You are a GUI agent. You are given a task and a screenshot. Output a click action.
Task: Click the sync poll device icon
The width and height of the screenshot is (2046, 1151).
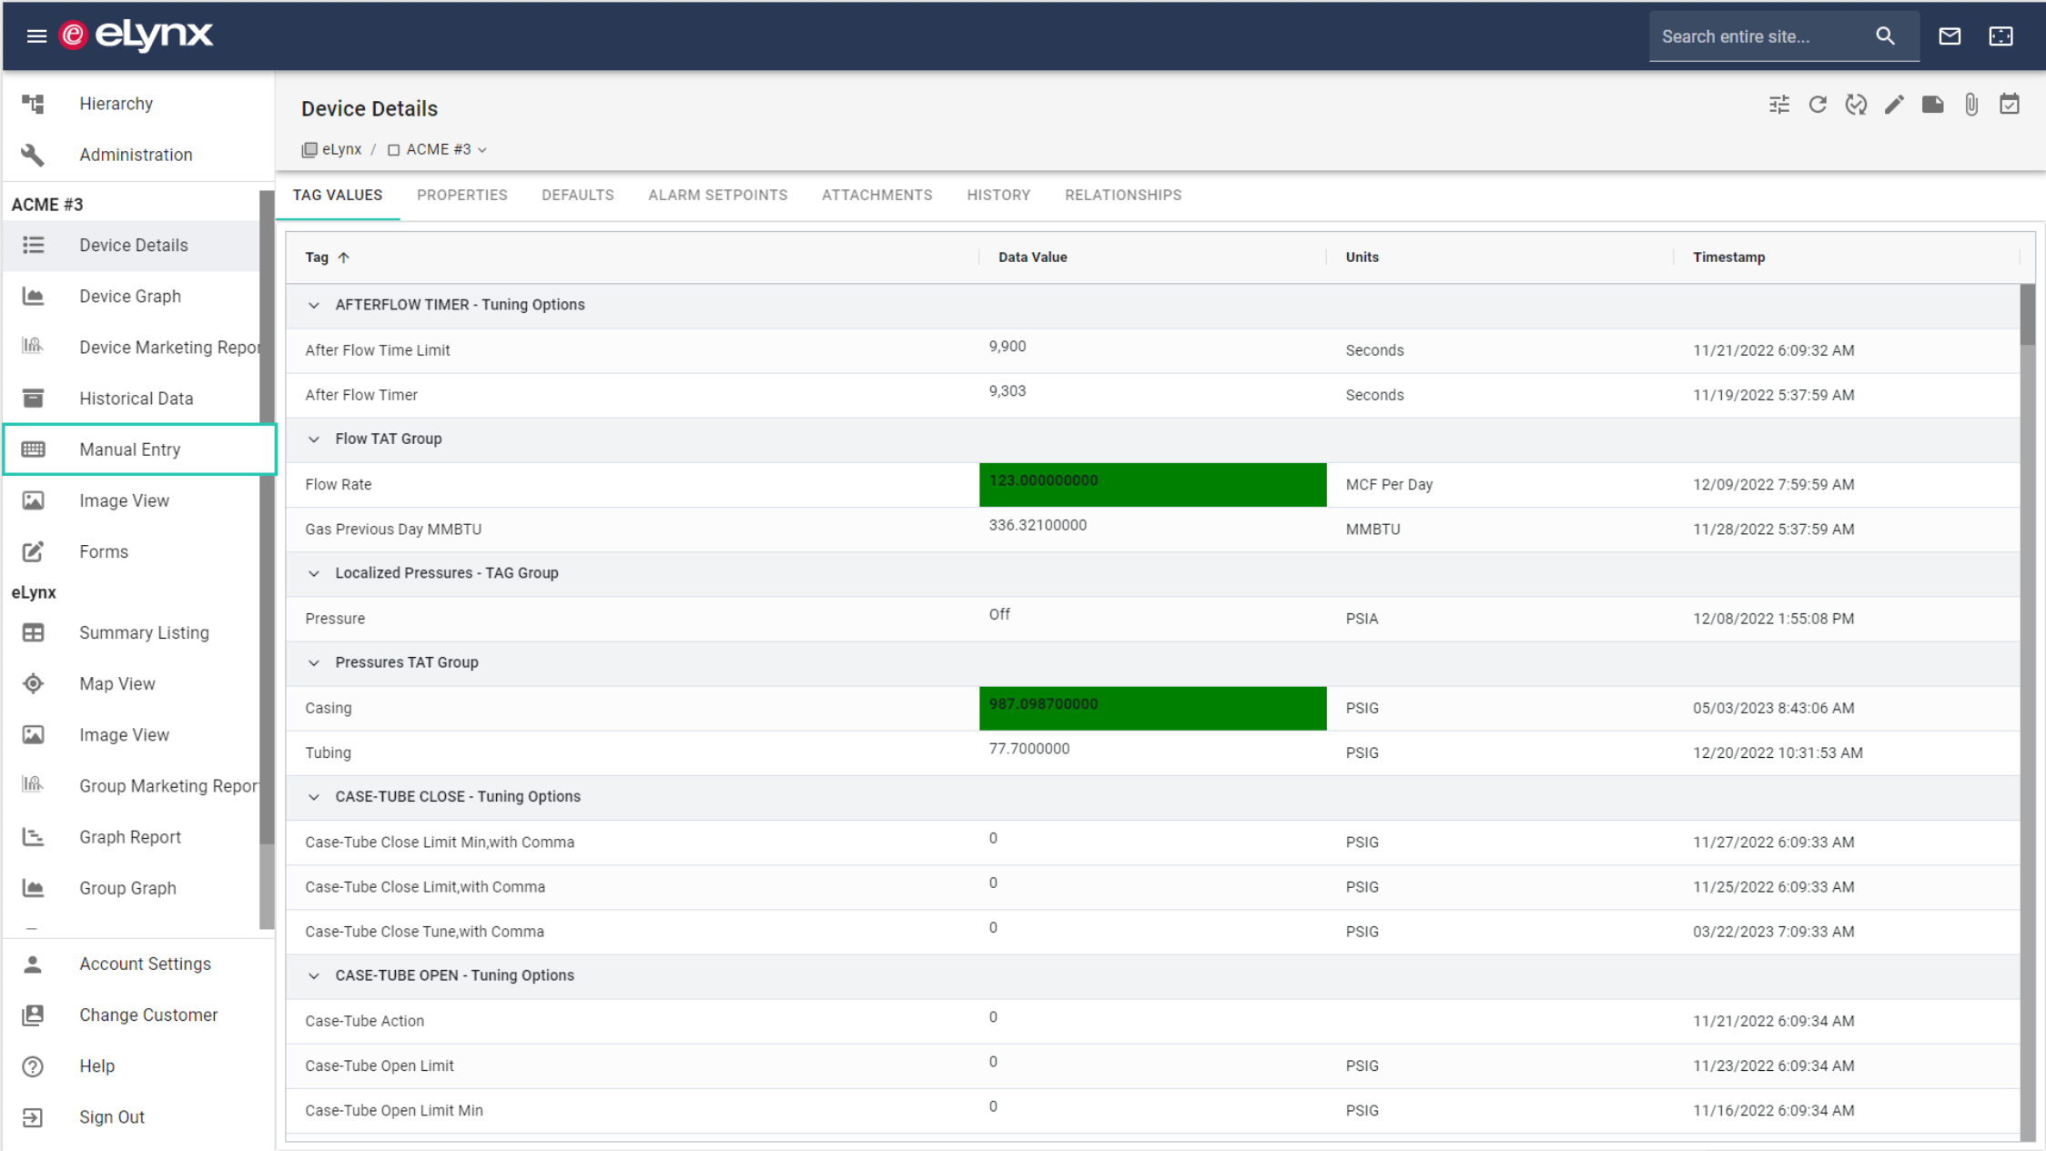tap(1856, 105)
